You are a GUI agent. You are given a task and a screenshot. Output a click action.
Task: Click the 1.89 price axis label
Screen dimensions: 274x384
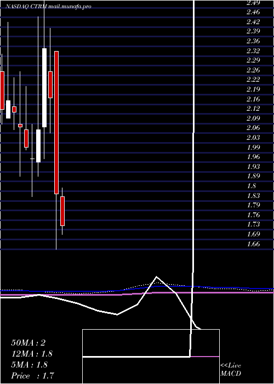pyautogui.click(x=253, y=176)
